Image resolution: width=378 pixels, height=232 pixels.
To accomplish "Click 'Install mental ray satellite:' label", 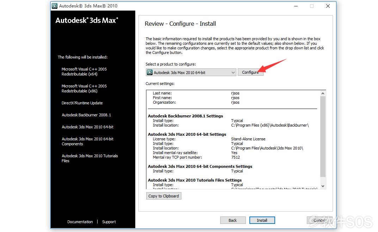I will tap(175, 153).
